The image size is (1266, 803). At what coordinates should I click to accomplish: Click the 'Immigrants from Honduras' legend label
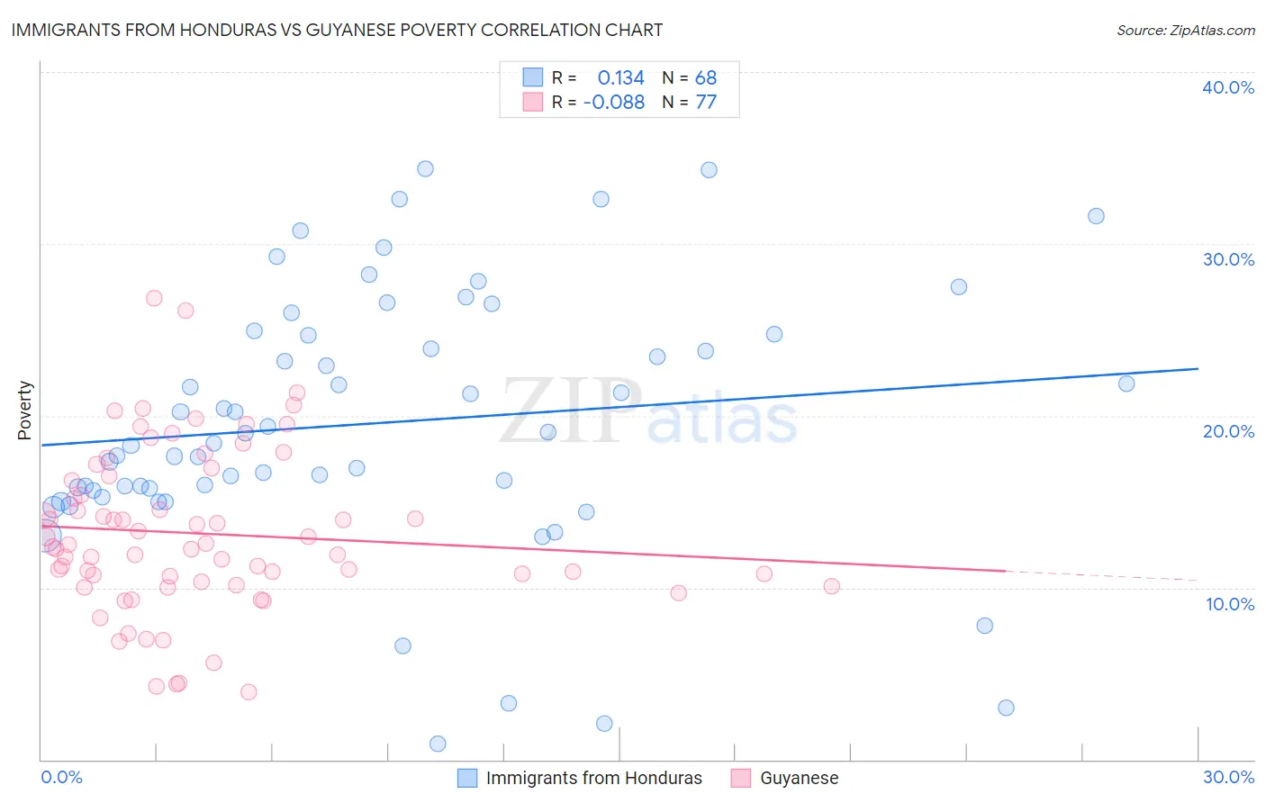[x=593, y=778]
